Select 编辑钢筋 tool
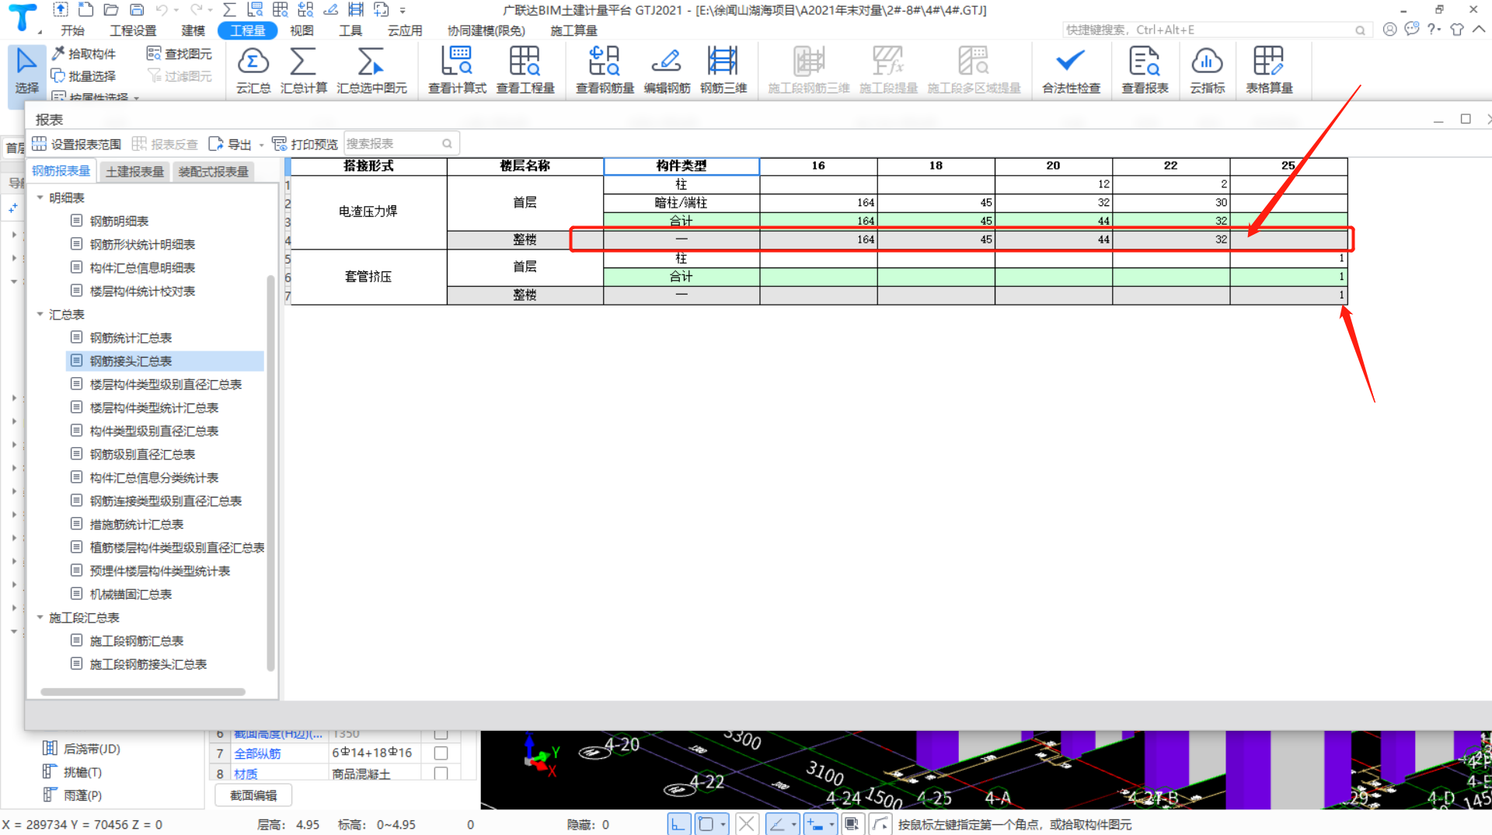This screenshot has height=835, width=1492. [667, 70]
